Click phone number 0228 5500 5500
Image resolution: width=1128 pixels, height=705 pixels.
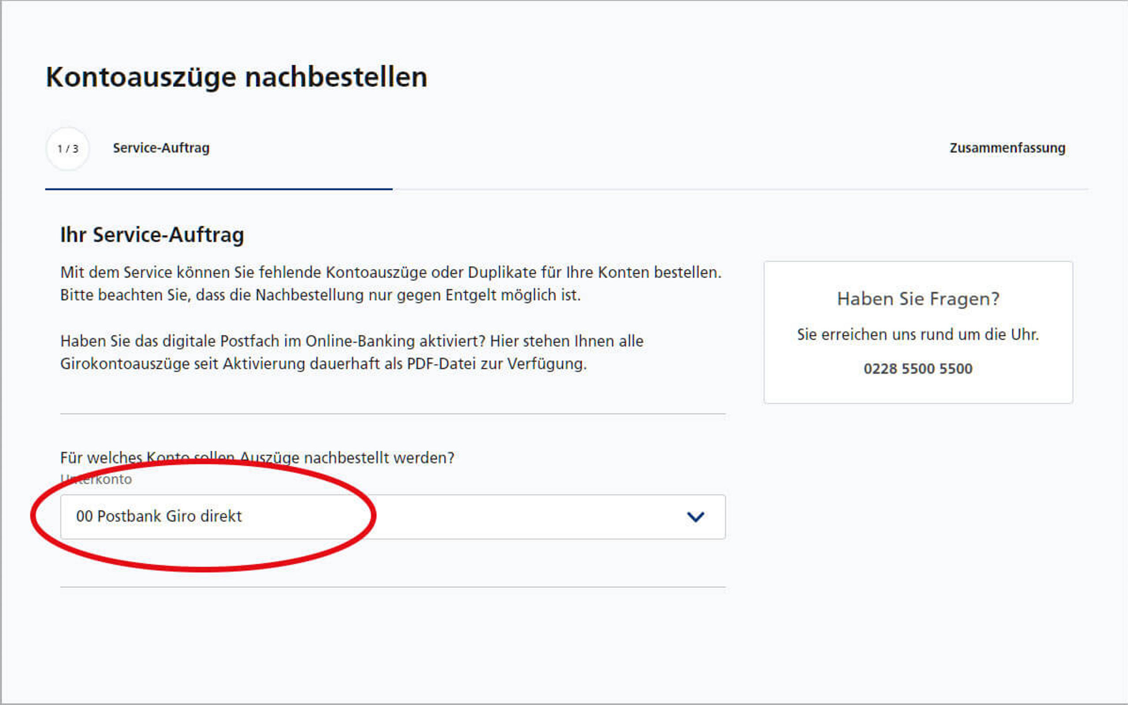click(917, 368)
